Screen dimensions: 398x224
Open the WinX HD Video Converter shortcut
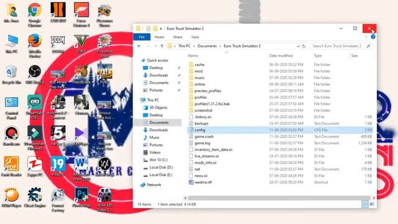104,200
